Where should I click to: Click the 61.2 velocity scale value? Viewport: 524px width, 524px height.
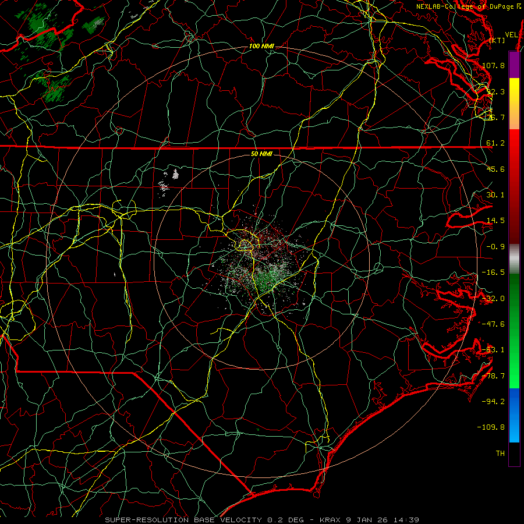pyautogui.click(x=495, y=143)
